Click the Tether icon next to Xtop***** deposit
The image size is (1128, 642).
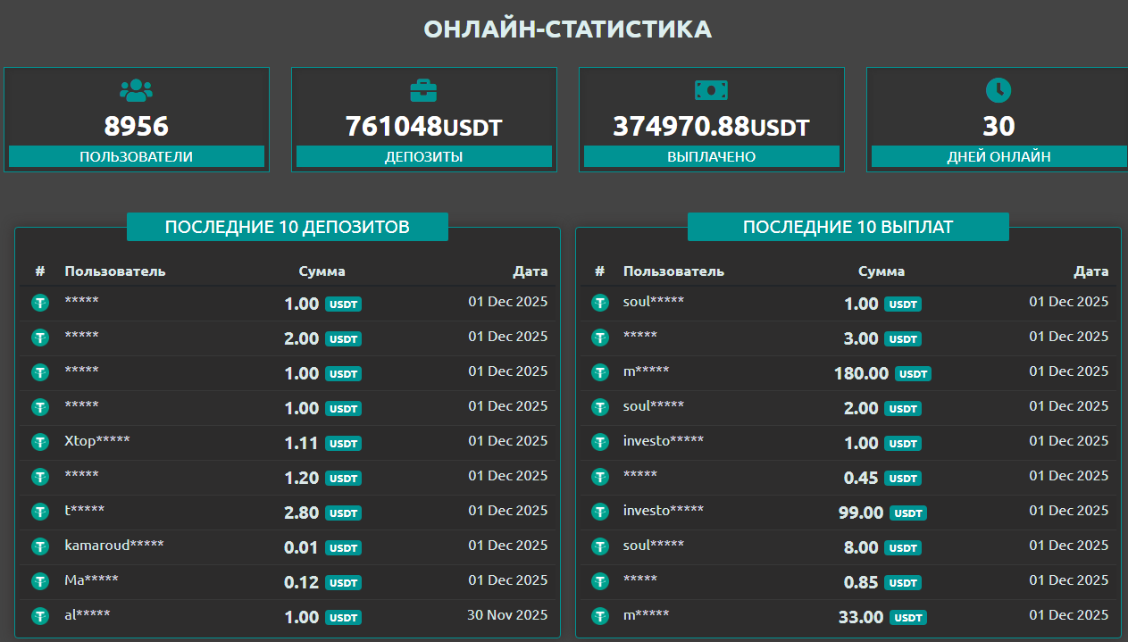(39, 442)
